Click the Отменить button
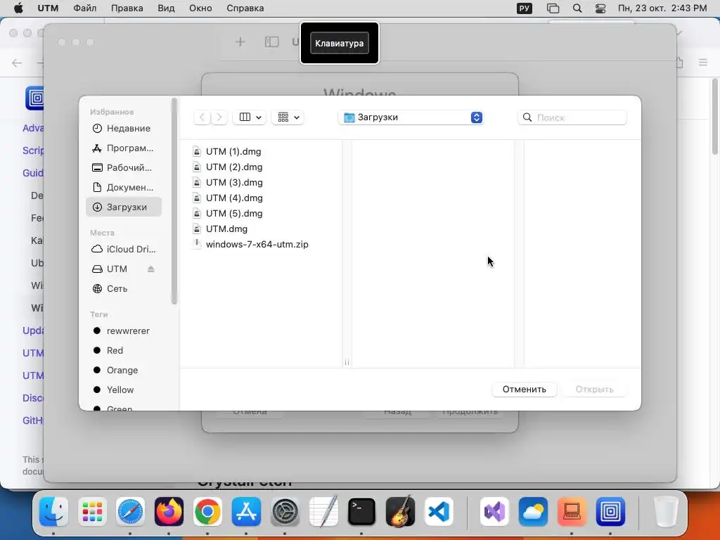Viewport: 720px width, 540px height. [x=525, y=390]
